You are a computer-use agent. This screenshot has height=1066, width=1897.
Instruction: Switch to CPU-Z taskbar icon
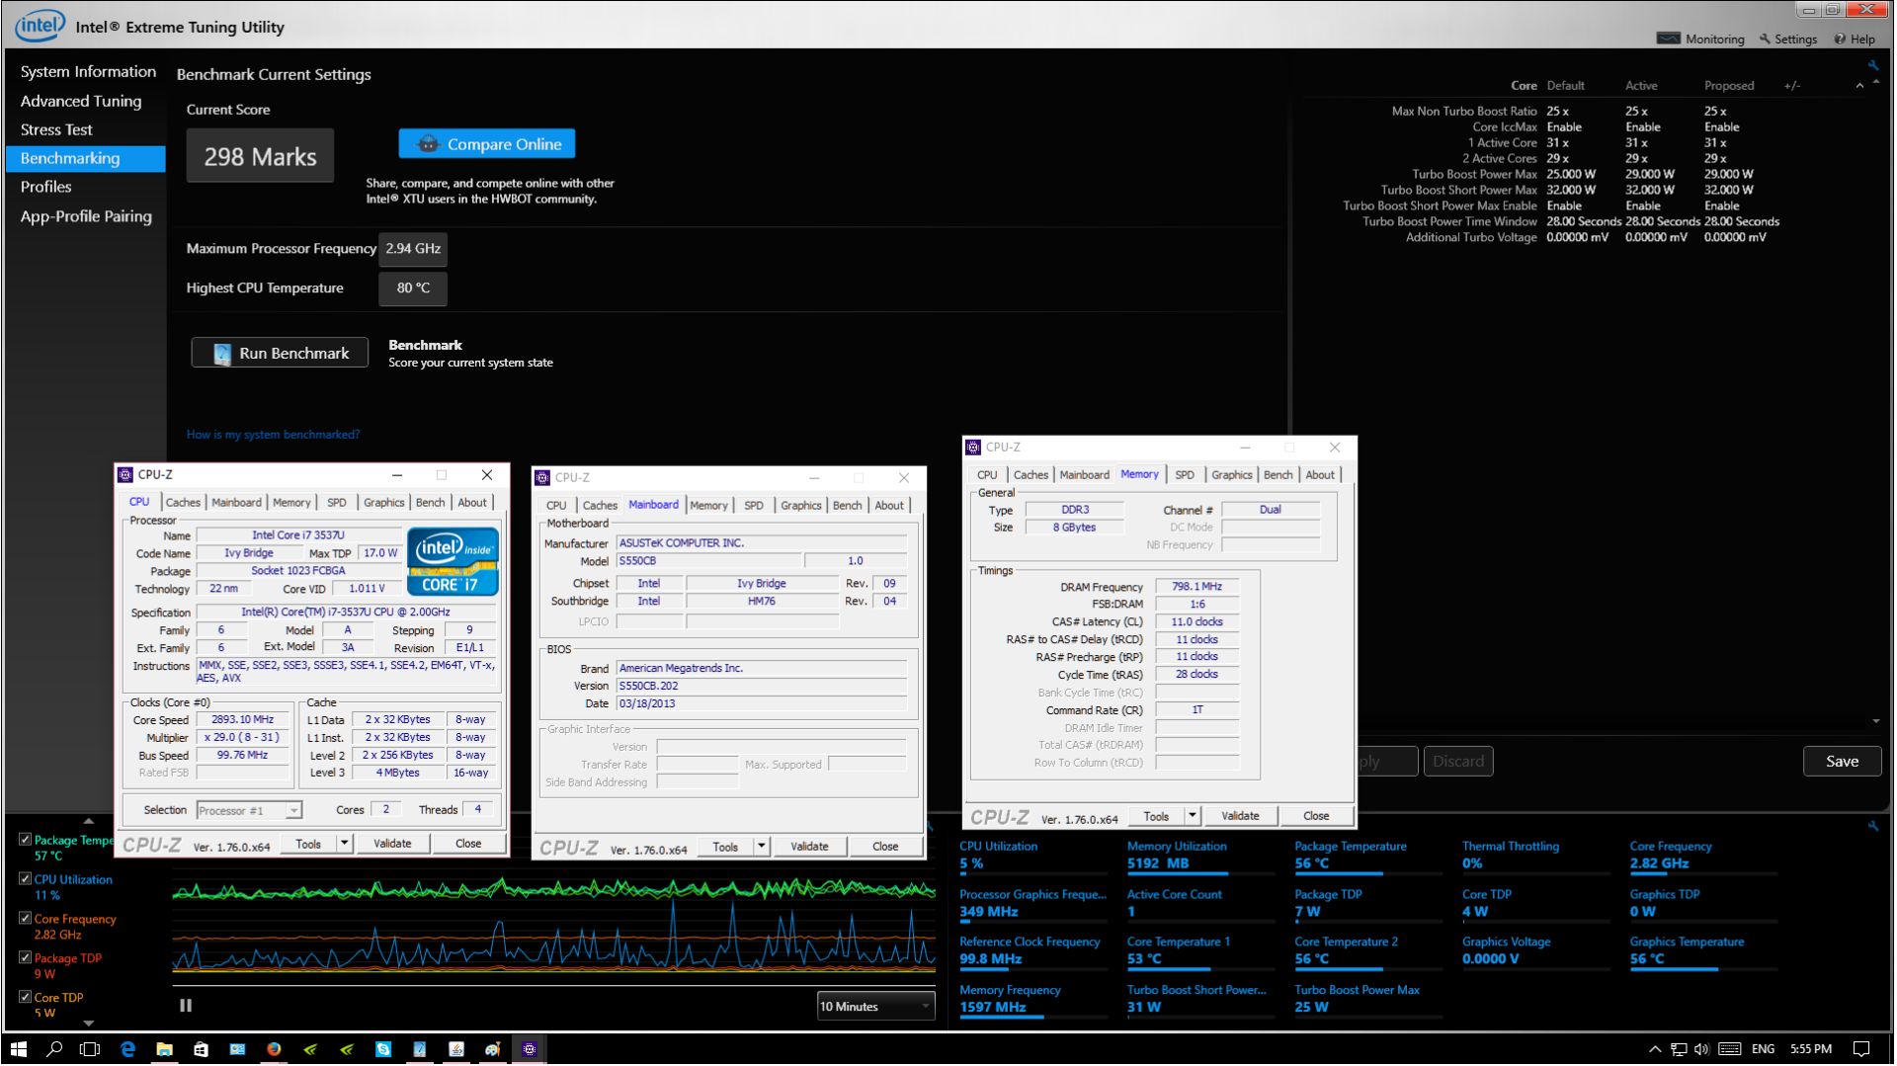pyautogui.click(x=530, y=1048)
